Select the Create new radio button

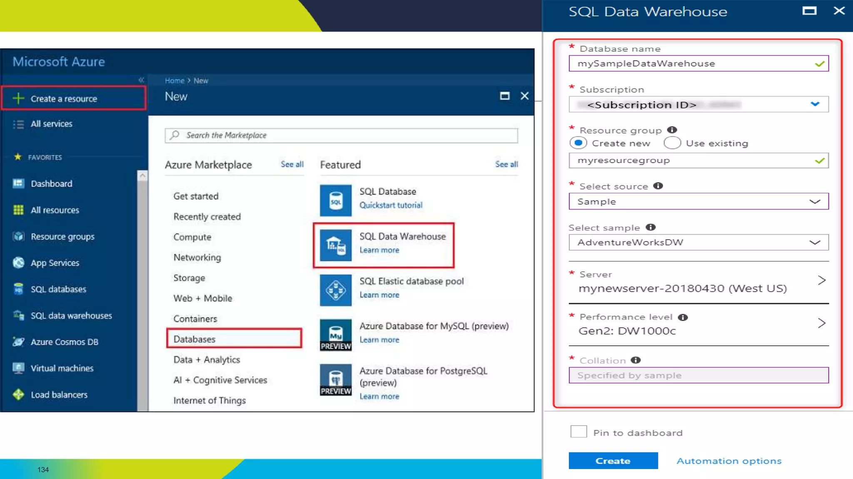click(x=578, y=143)
